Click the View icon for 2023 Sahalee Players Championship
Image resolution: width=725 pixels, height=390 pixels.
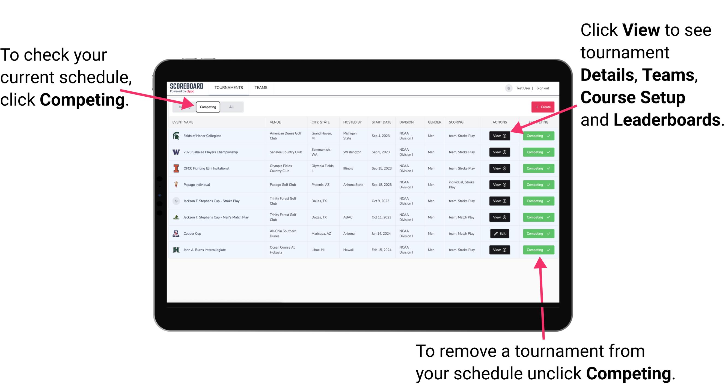click(499, 152)
